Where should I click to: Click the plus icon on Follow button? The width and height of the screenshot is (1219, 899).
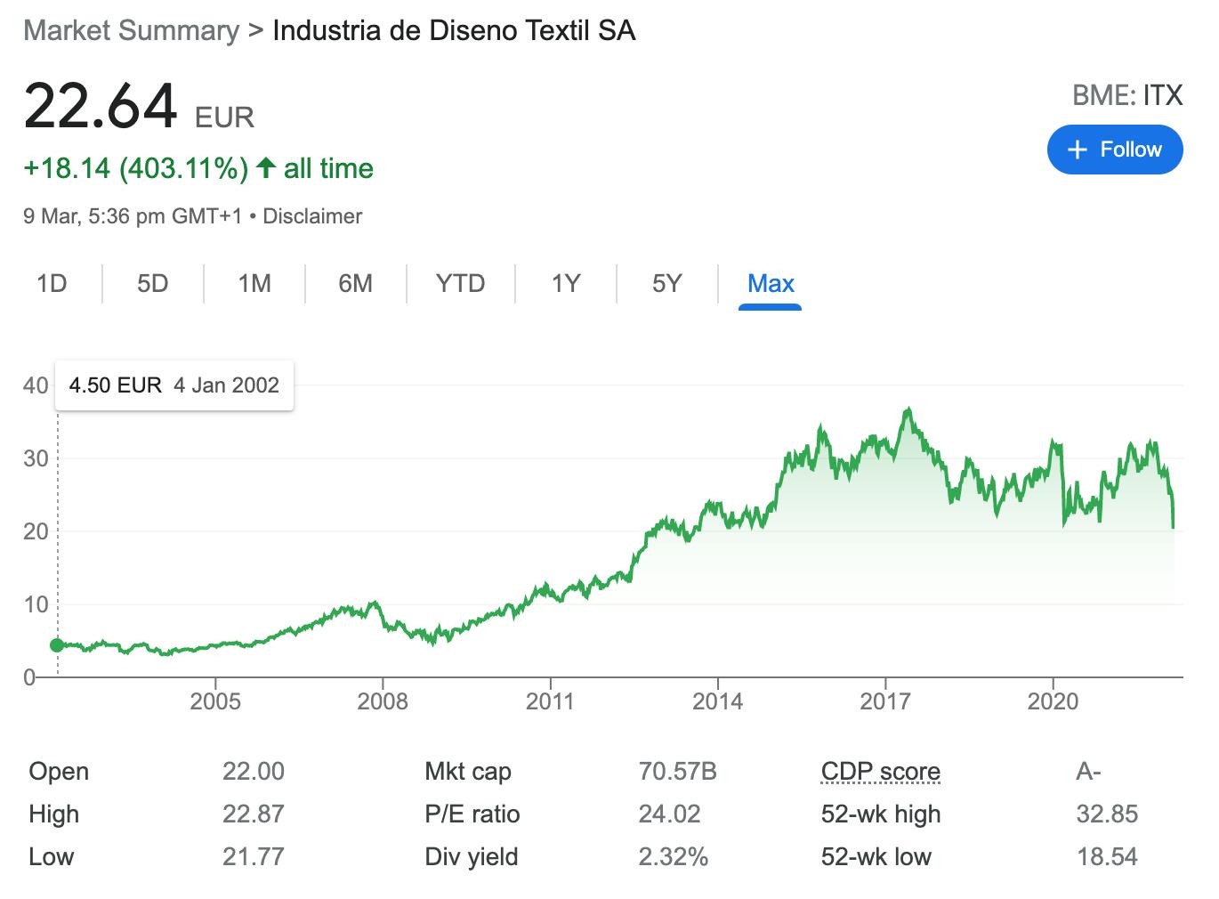(x=1078, y=150)
